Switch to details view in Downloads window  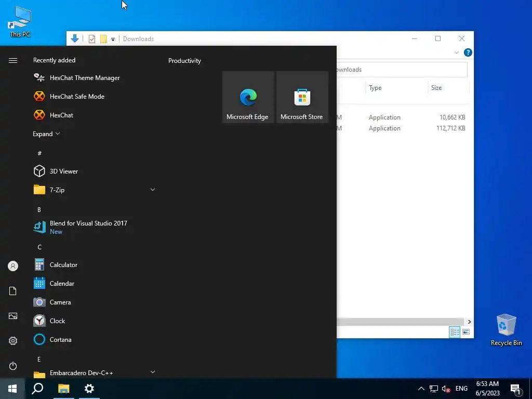(x=455, y=332)
